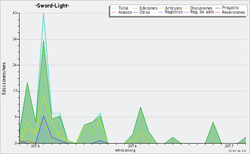Click the red Reversiones legend line swatch
The width and height of the screenshot is (250, 154).
[x=217, y=12]
